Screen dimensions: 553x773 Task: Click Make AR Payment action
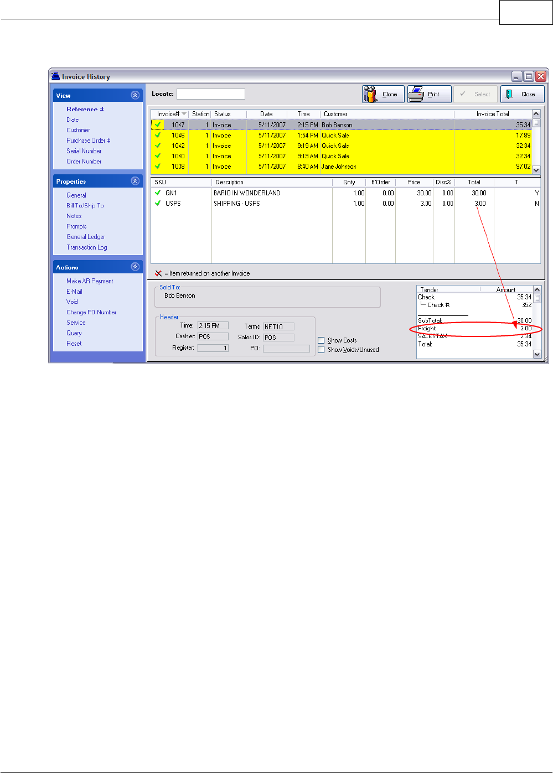point(90,281)
